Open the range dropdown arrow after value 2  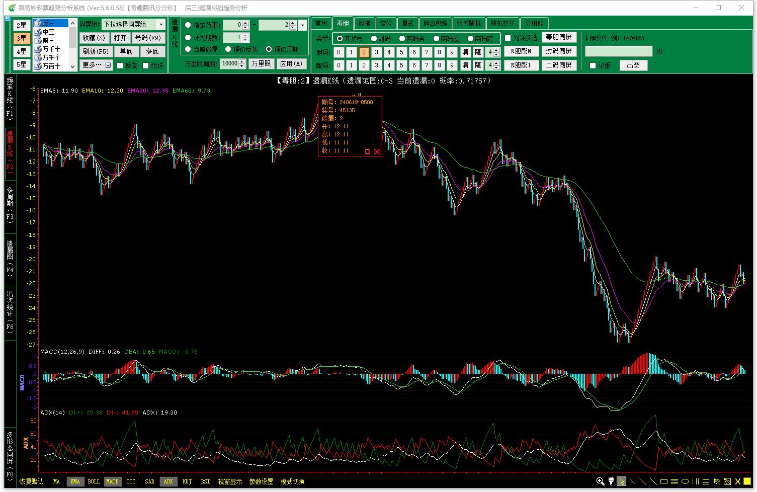(302, 25)
